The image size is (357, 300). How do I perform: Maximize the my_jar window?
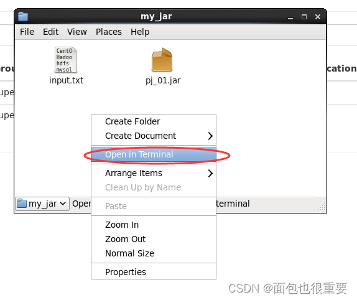pyautogui.click(x=304, y=17)
